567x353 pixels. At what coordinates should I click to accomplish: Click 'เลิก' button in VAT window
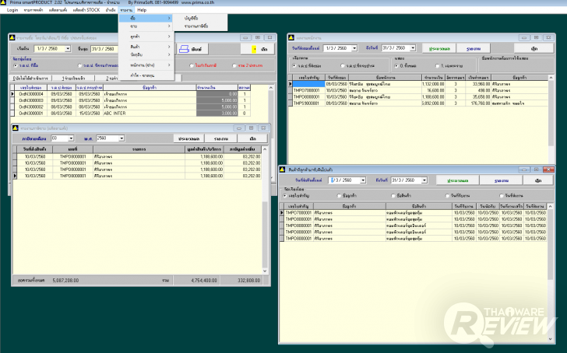[x=252, y=138]
